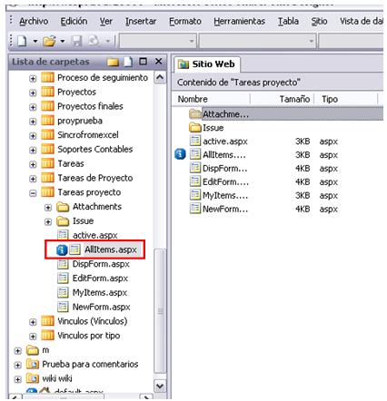This screenshot has height=401, width=387.
Task: Click the new page icon in Lista de carpetas
Action: pos(128,62)
